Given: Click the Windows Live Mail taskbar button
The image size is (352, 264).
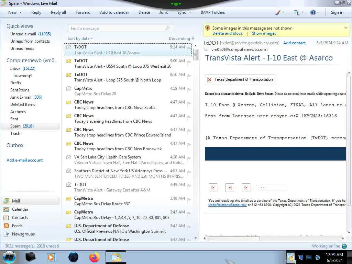Looking at the screenshot, I should pos(116,257).
